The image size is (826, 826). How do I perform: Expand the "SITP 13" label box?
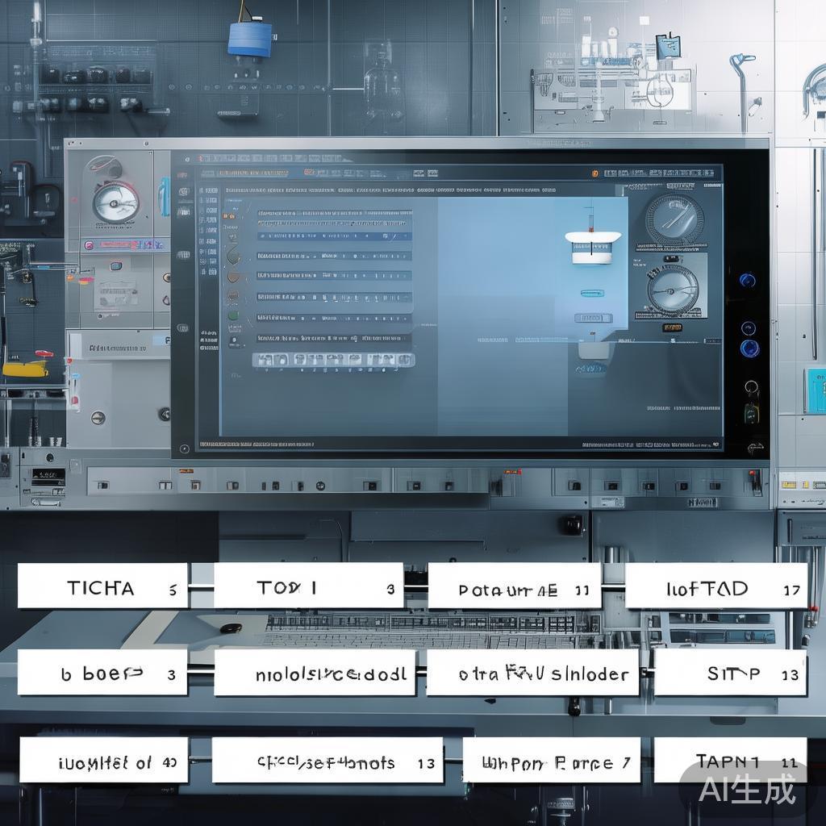pyautogui.click(x=730, y=674)
